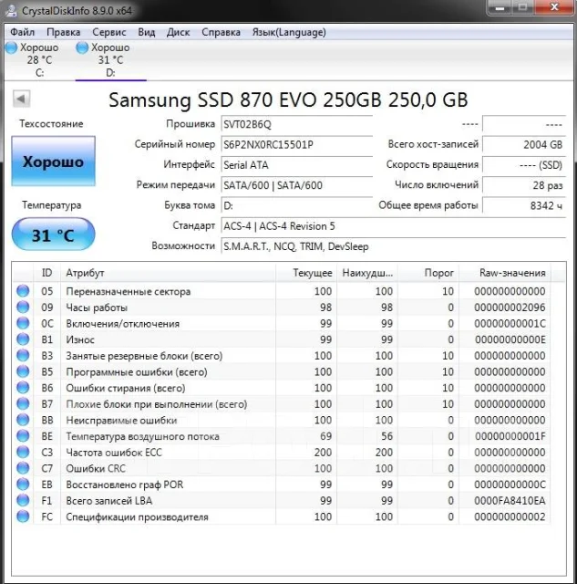577x584 pixels.
Task: Click the drive title Samsung SSD 870 EVO
Action: tap(288, 99)
